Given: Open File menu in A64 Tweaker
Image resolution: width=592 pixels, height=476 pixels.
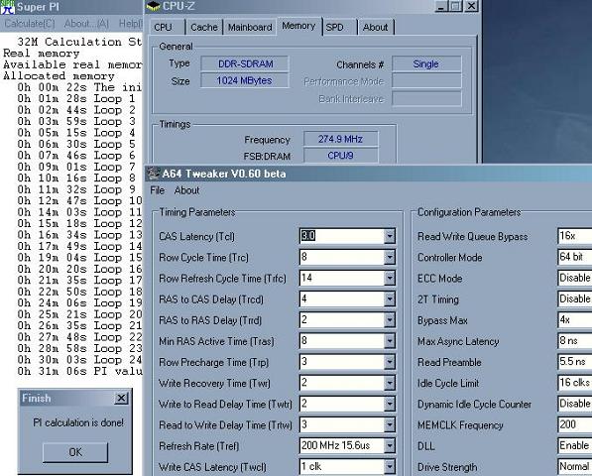Looking at the screenshot, I should click(x=158, y=190).
